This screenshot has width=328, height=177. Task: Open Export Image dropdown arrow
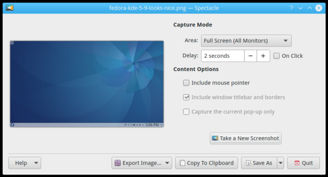pos(167,163)
